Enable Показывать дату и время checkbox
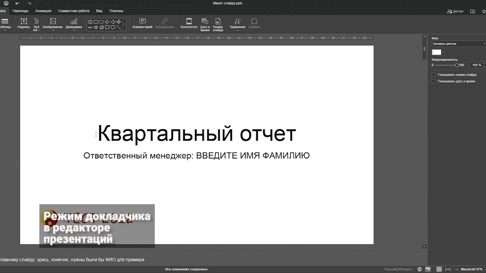Image resolution: width=486 pixels, height=273 pixels. [x=434, y=81]
